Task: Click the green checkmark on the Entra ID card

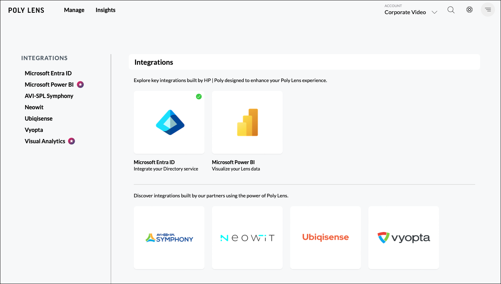Action: [x=199, y=96]
